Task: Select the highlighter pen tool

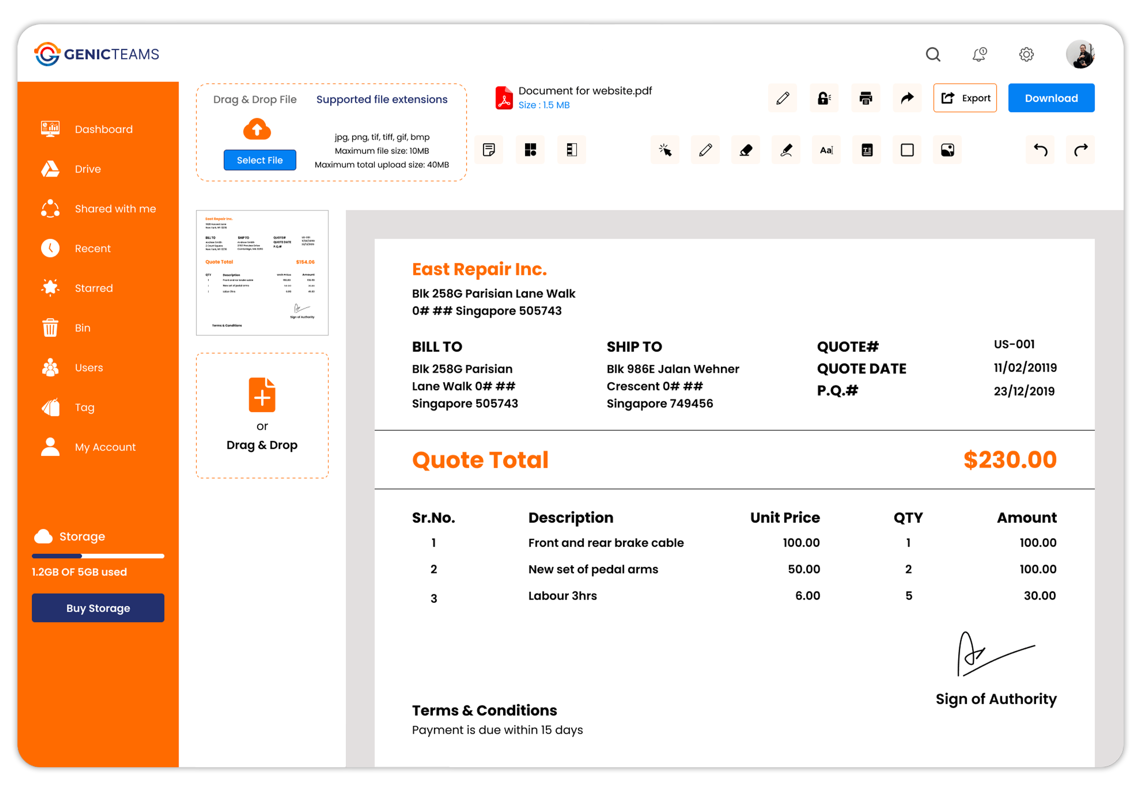Action: coord(786,150)
